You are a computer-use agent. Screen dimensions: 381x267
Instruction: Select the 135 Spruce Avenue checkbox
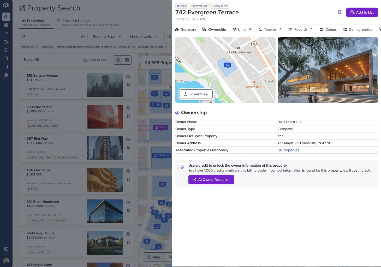click(23, 75)
